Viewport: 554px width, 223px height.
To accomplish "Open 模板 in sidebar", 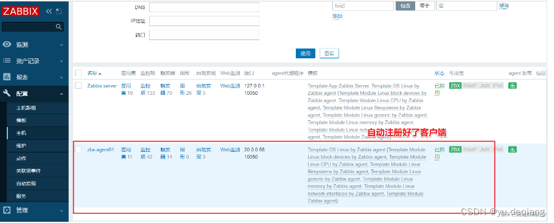I will [21, 120].
